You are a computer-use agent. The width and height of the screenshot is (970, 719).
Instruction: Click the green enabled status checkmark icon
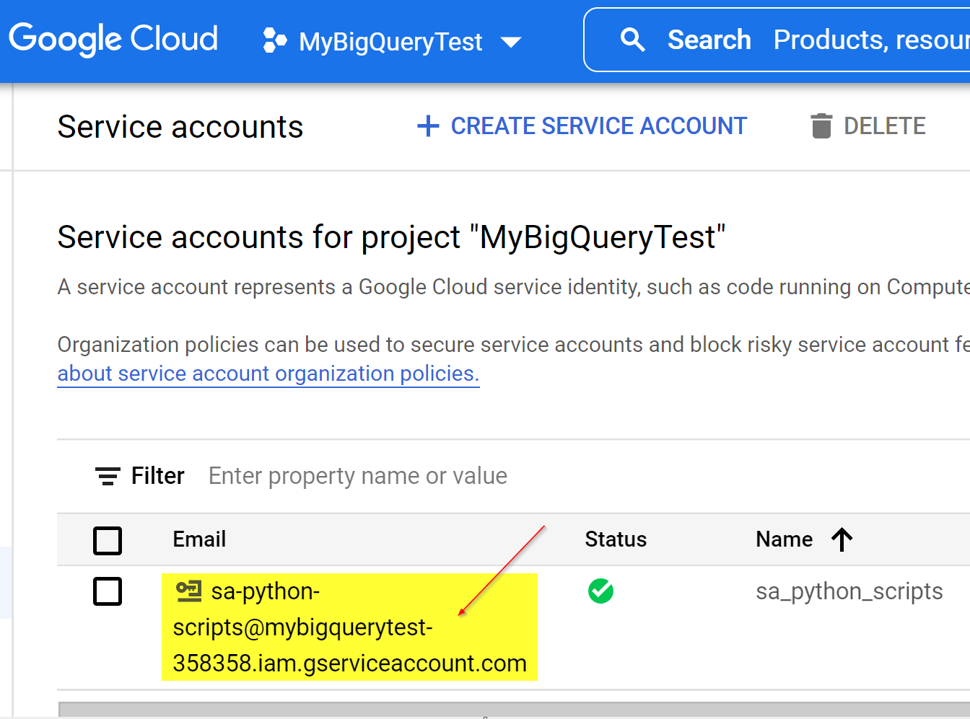pos(600,591)
